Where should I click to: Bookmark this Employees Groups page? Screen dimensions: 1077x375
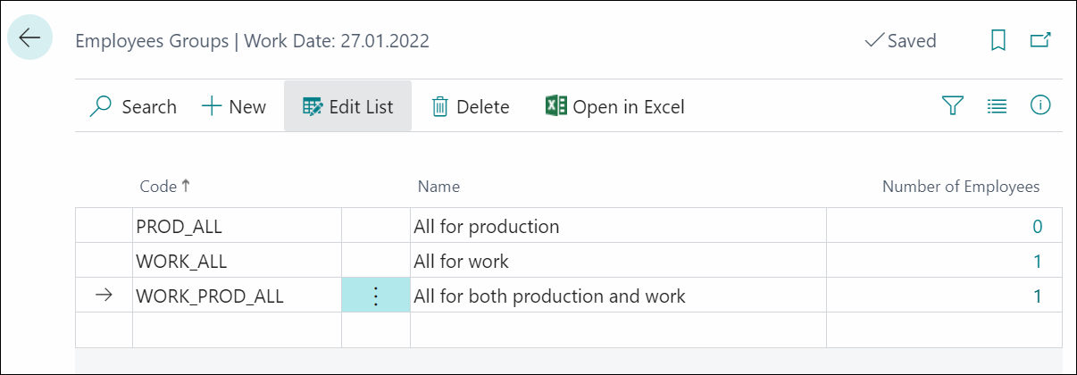point(998,40)
